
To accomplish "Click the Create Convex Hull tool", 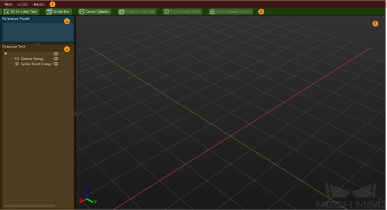I will 136,12.
